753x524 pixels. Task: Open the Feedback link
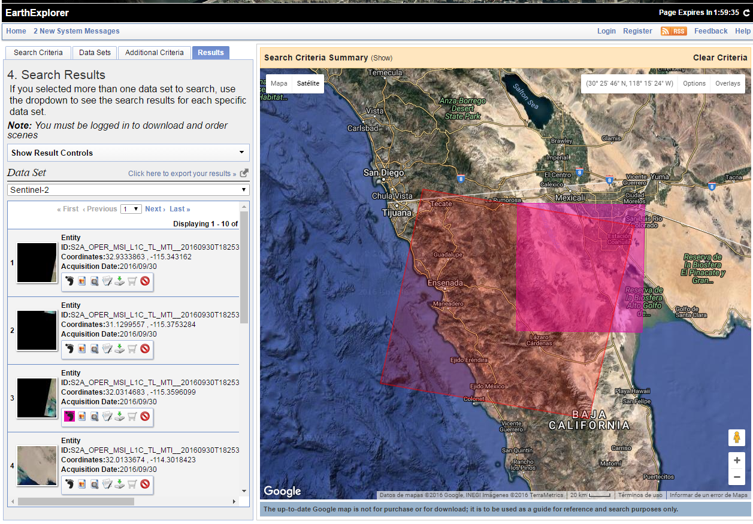(711, 31)
